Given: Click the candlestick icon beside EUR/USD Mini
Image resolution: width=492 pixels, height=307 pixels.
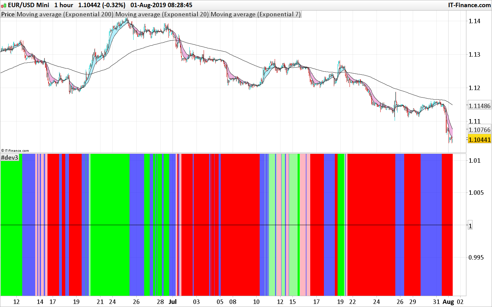Looking at the screenshot, I should (x=4, y=5).
